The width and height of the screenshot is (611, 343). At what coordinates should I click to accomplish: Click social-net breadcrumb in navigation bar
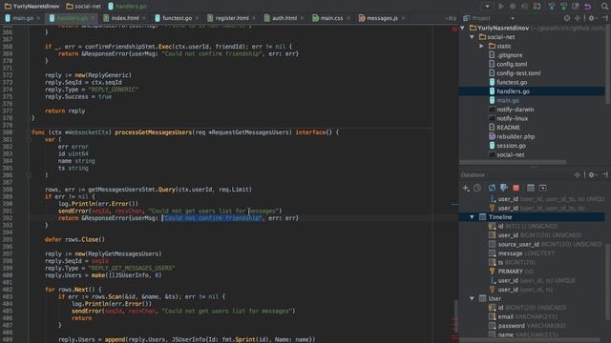click(83, 7)
